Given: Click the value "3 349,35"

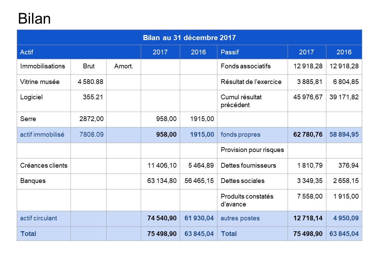Looking at the screenshot, I should point(310,181).
